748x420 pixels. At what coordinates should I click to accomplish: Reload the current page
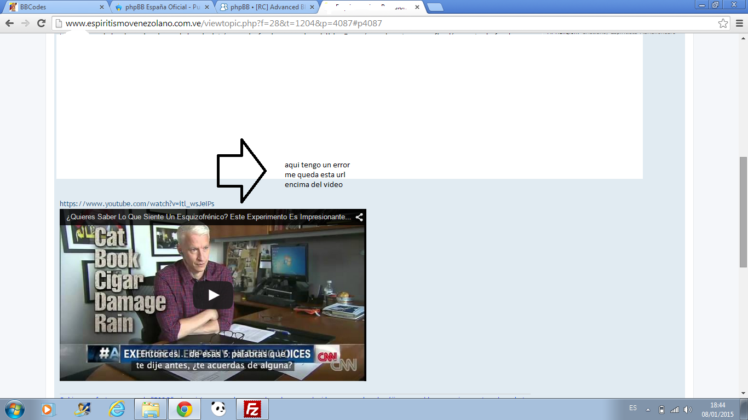41,24
